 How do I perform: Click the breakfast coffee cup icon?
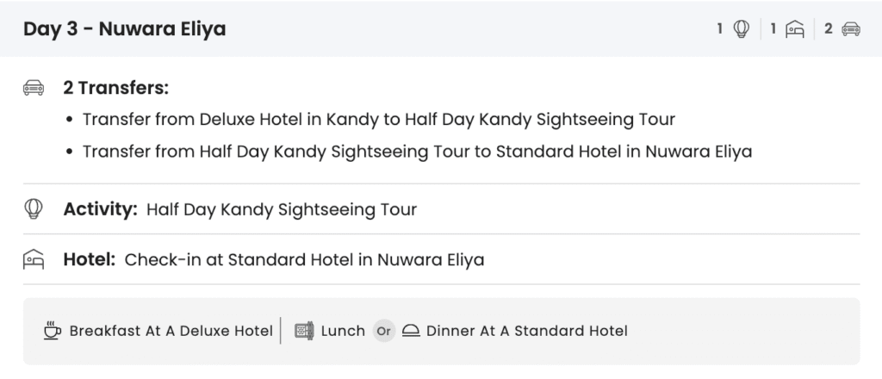click(x=53, y=331)
